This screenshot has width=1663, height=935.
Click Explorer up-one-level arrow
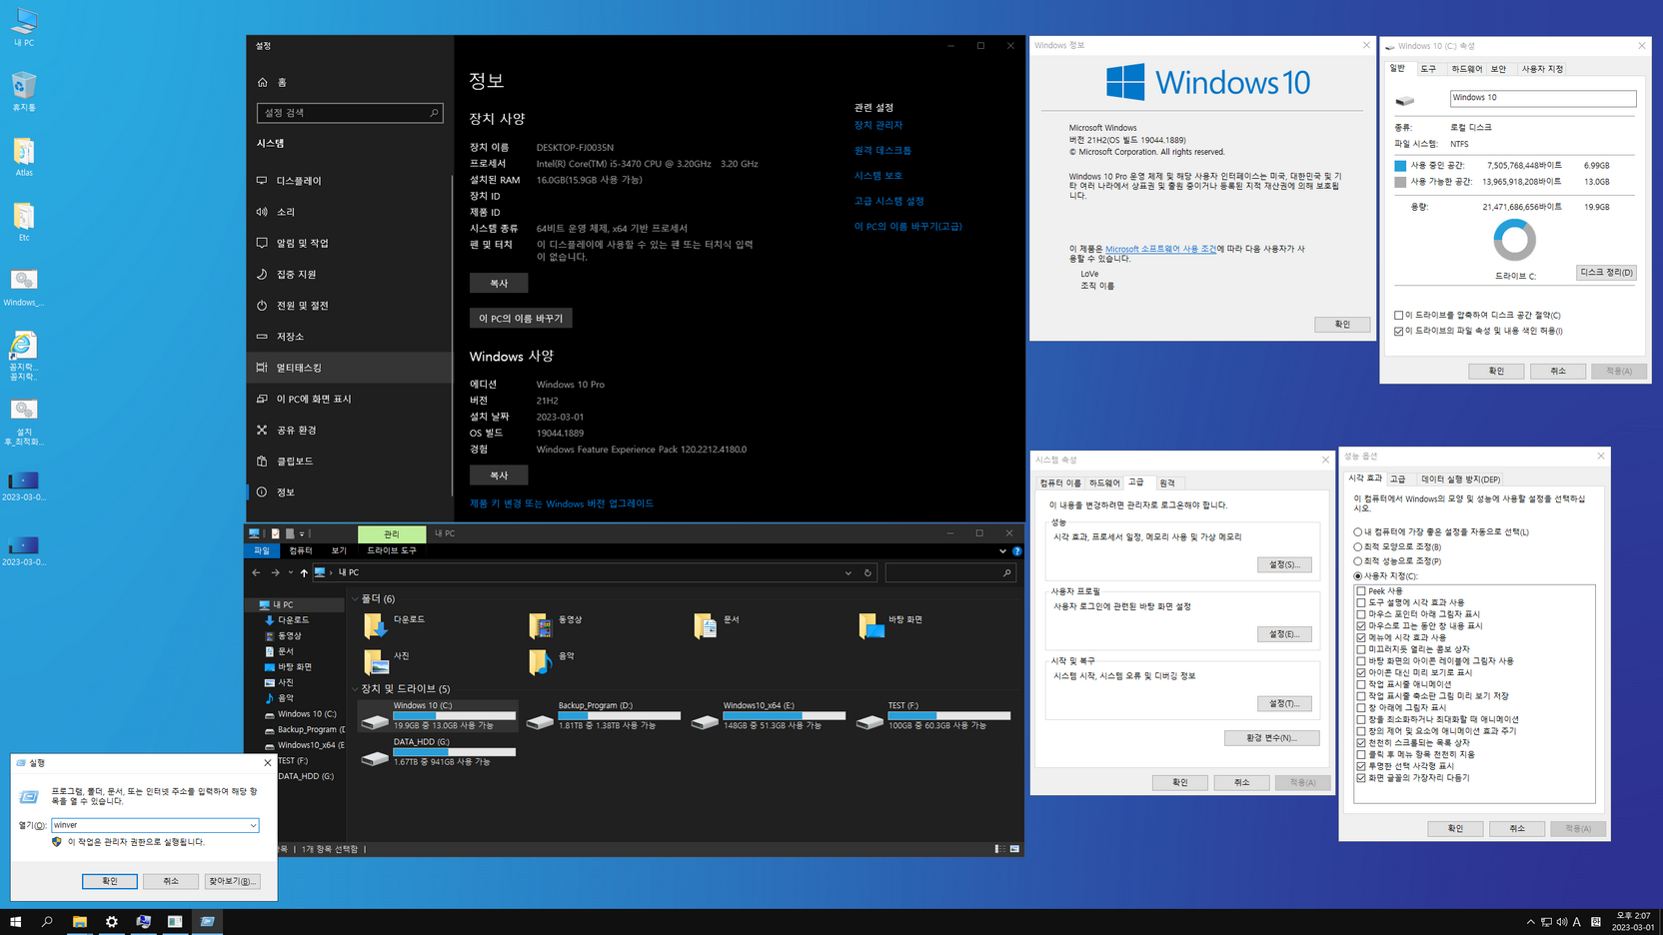(x=304, y=572)
